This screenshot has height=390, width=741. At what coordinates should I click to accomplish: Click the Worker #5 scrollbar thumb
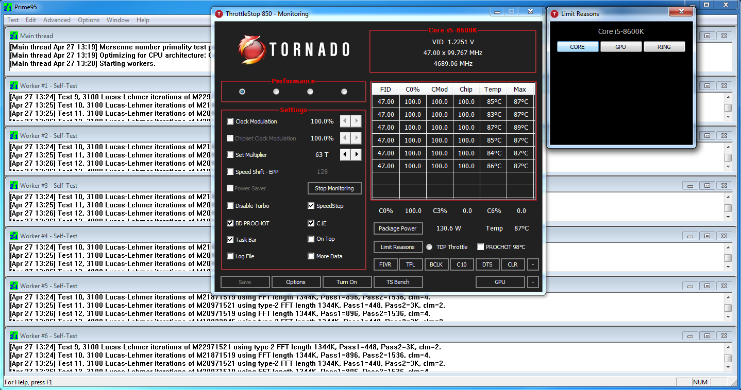[x=728, y=308]
